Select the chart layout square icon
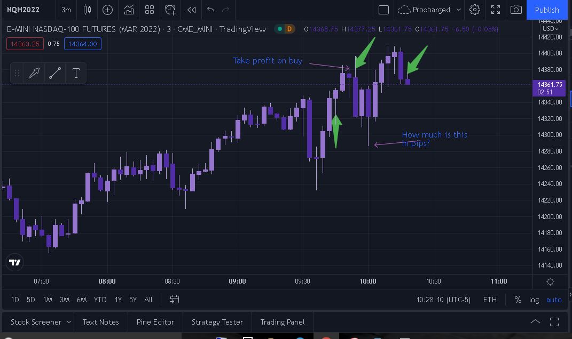The height and width of the screenshot is (339, 572). [384, 10]
